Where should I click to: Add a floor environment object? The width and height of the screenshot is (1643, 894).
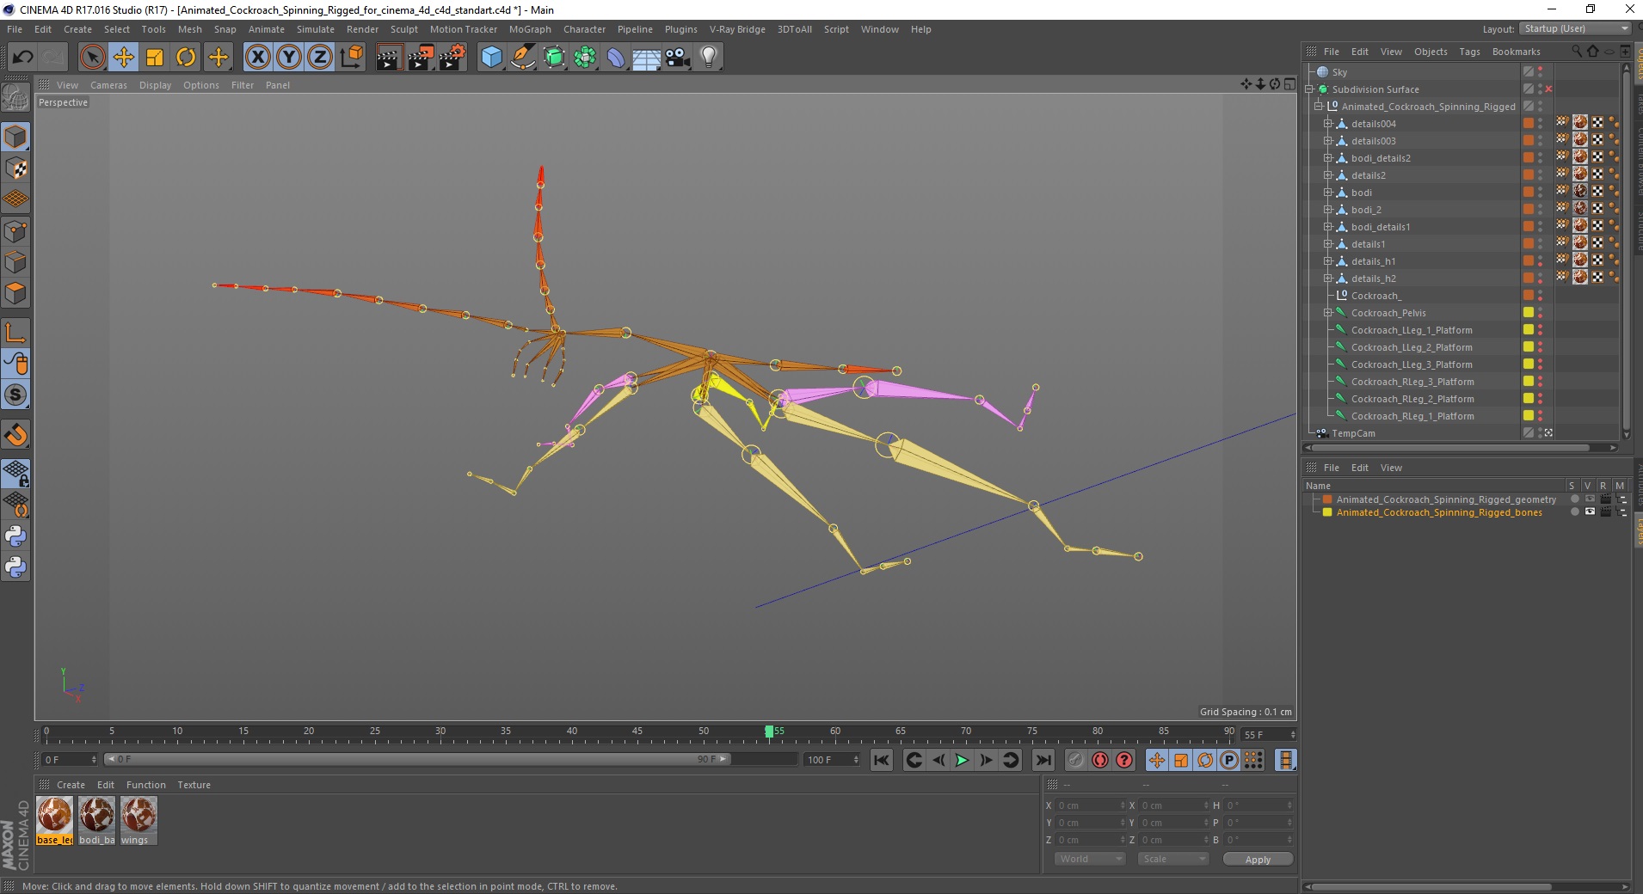coord(647,58)
